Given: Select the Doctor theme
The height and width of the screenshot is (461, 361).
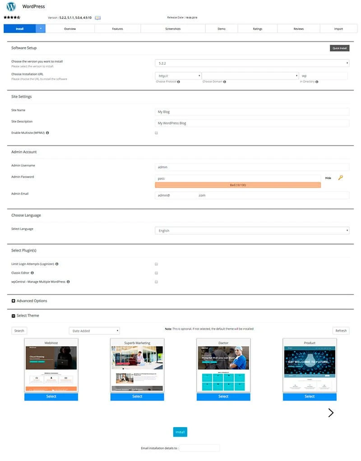Looking at the screenshot, I should (x=223, y=397).
